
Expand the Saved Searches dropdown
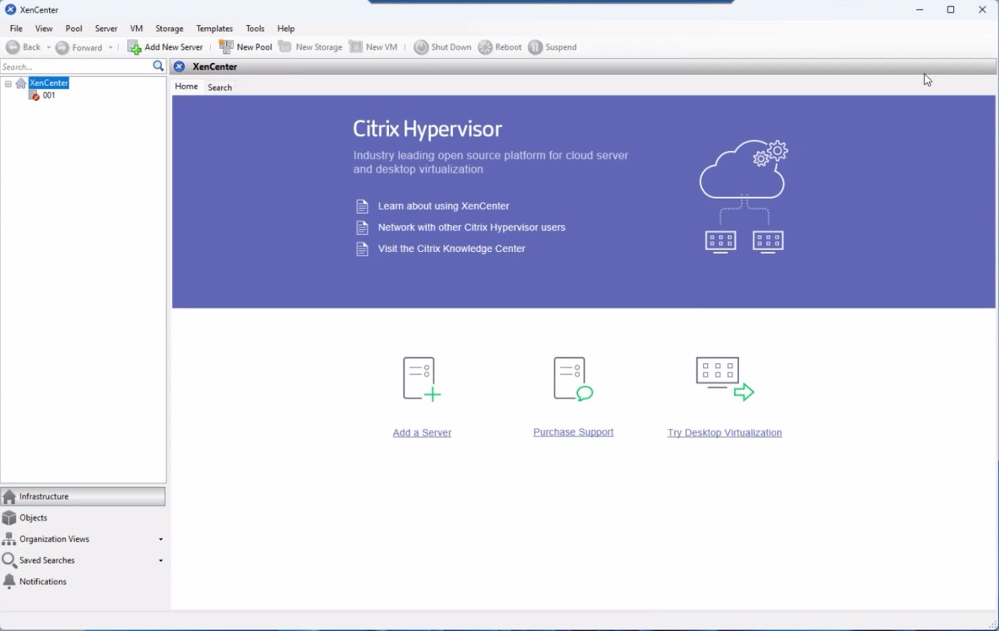point(159,559)
